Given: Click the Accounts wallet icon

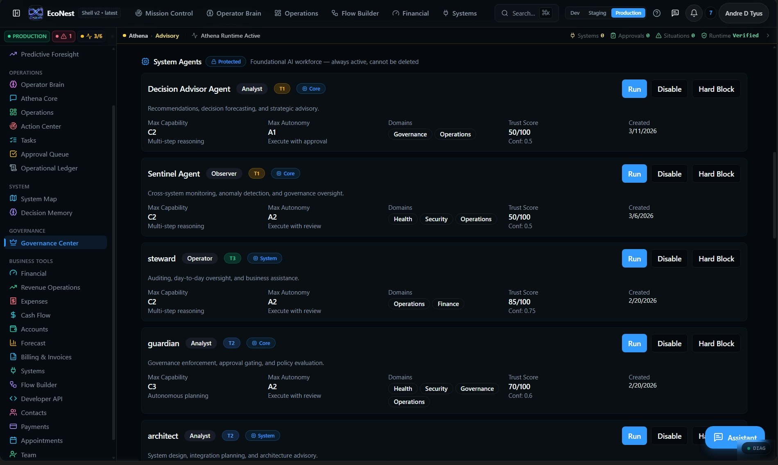Looking at the screenshot, I should 13,329.
